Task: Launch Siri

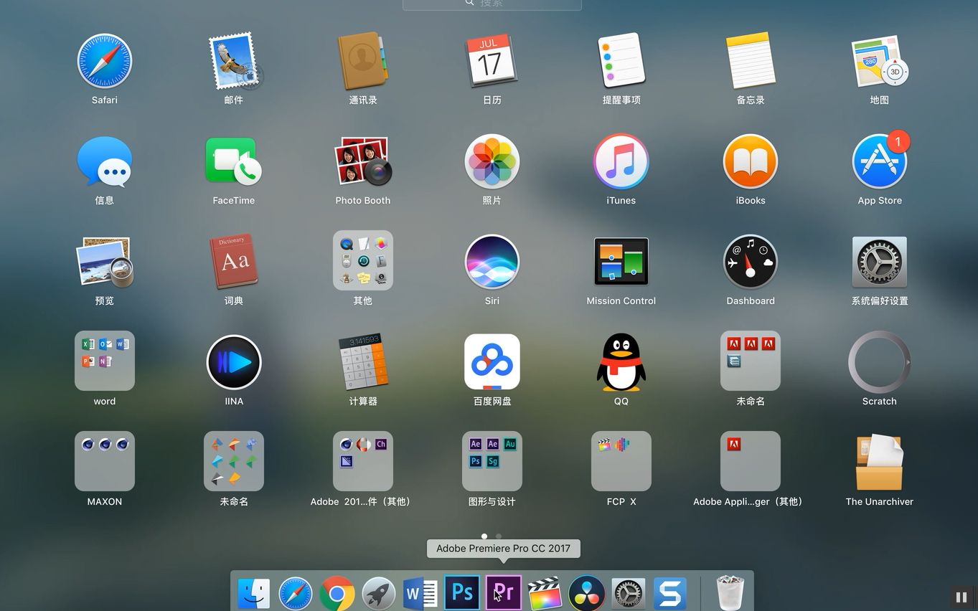Action: (492, 262)
